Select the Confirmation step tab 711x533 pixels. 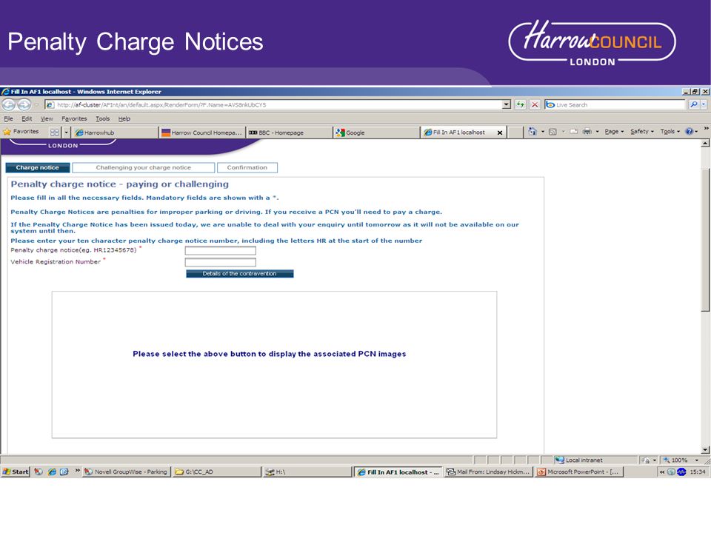247,168
